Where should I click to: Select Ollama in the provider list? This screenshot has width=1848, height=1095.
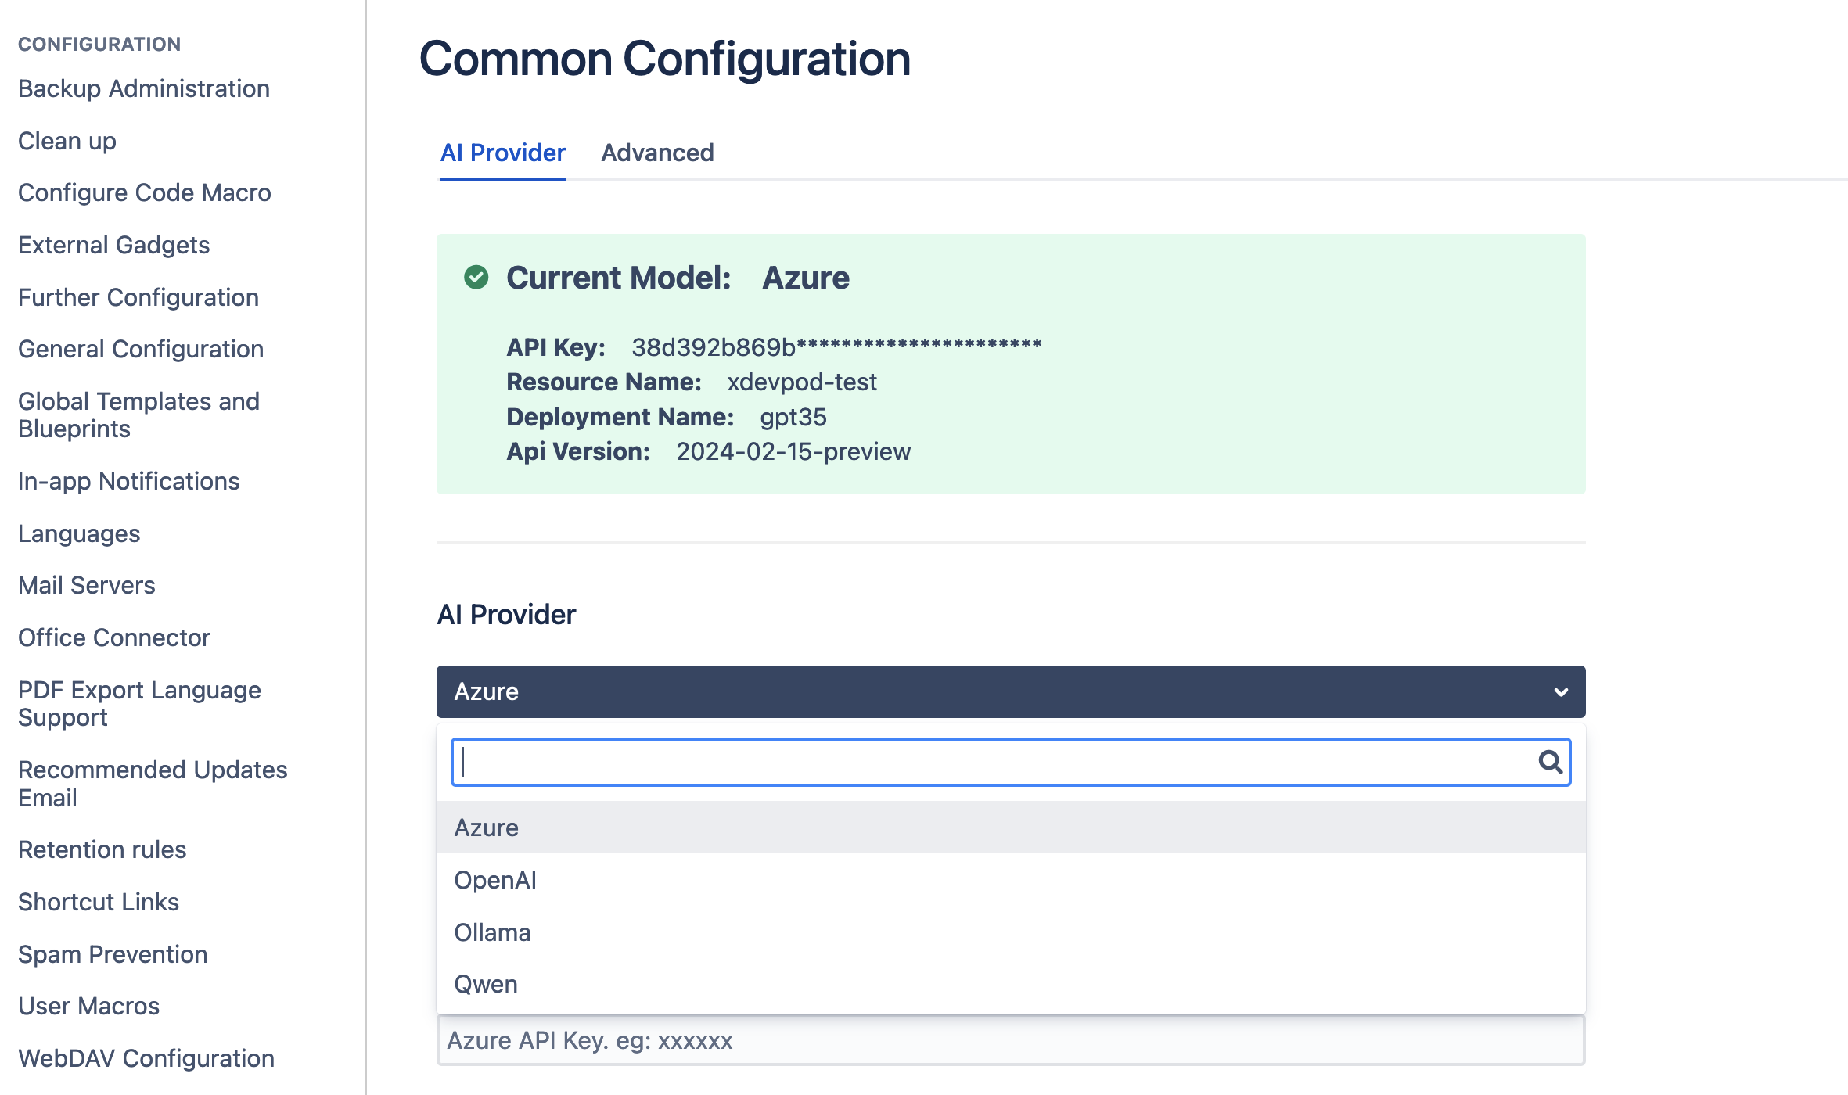pos(1011,932)
